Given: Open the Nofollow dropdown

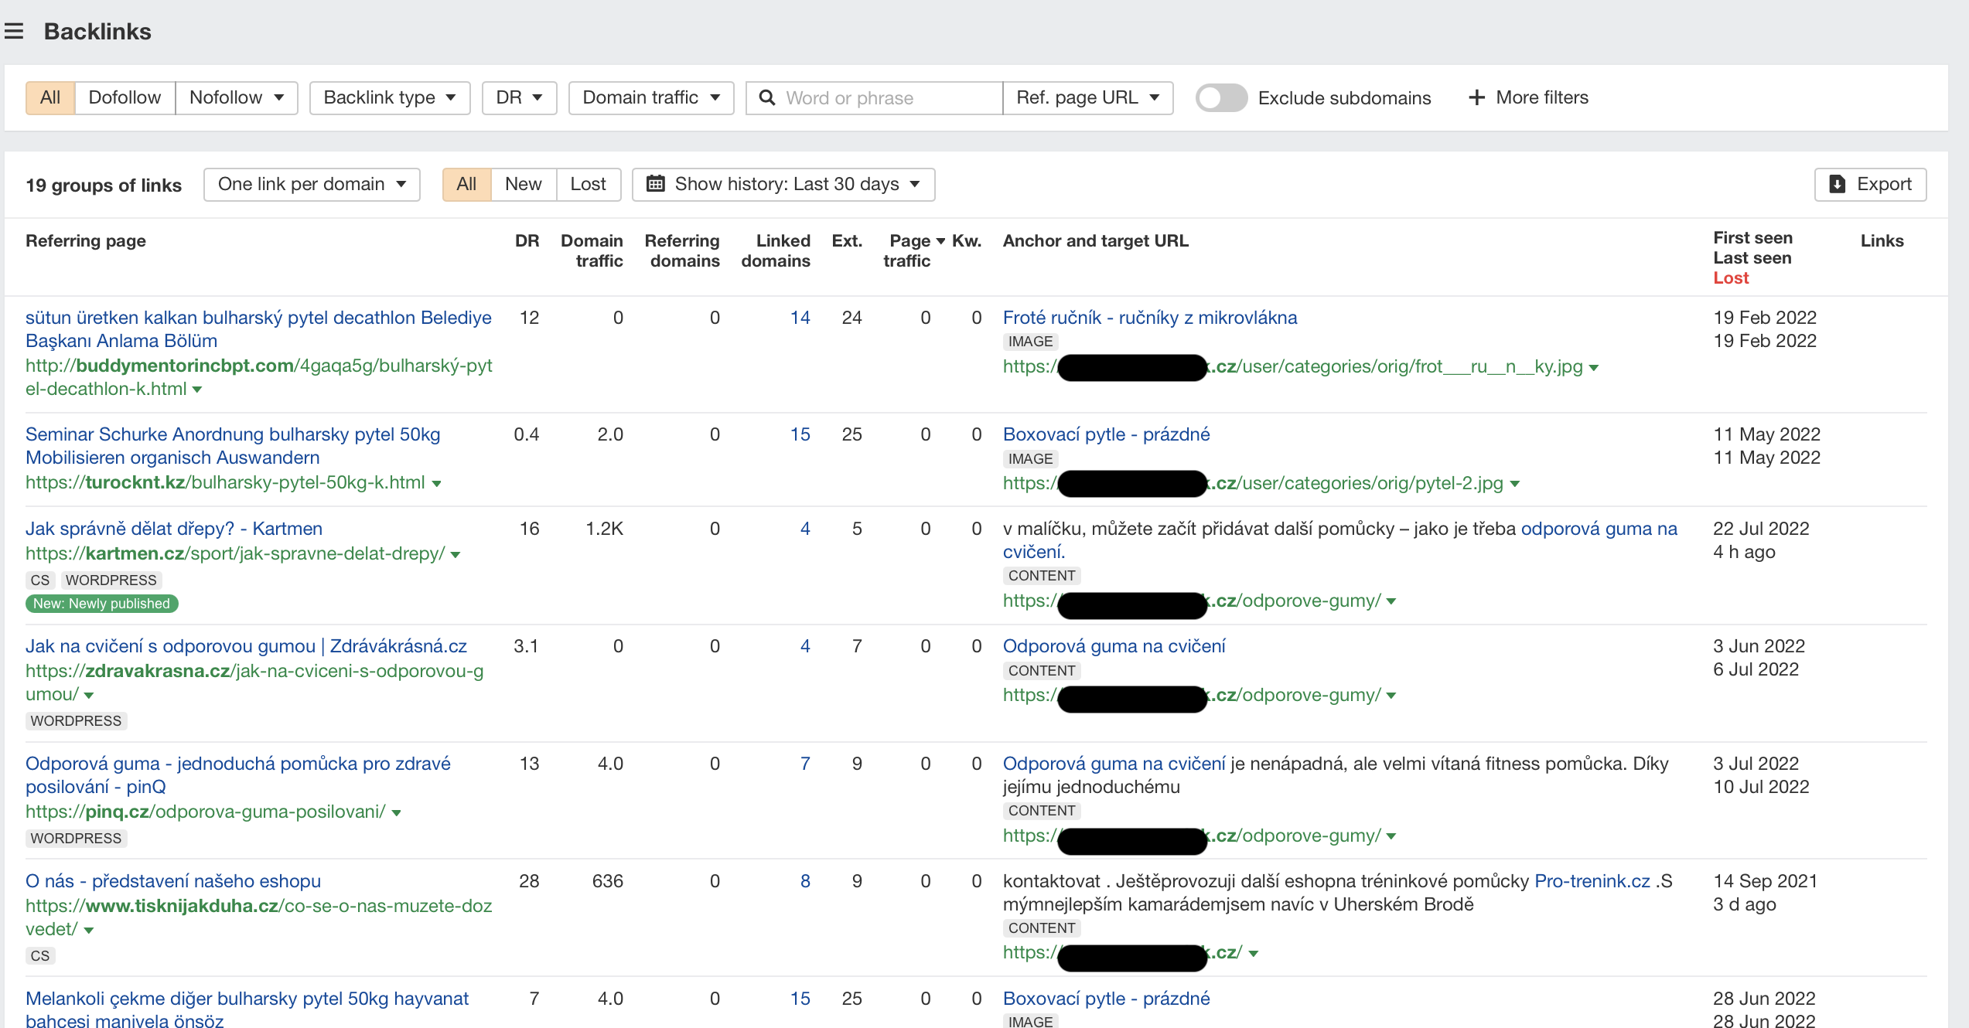Looking at the screenshot, I should pos(237,98).
